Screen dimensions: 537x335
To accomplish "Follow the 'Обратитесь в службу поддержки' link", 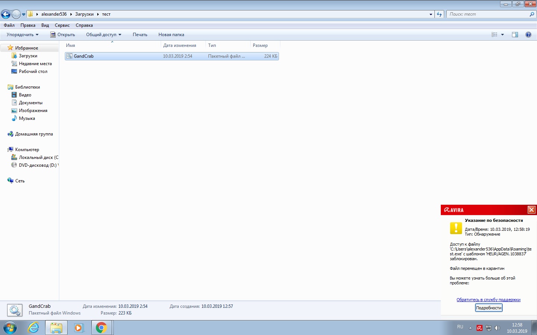I will [x=489, y=300].
